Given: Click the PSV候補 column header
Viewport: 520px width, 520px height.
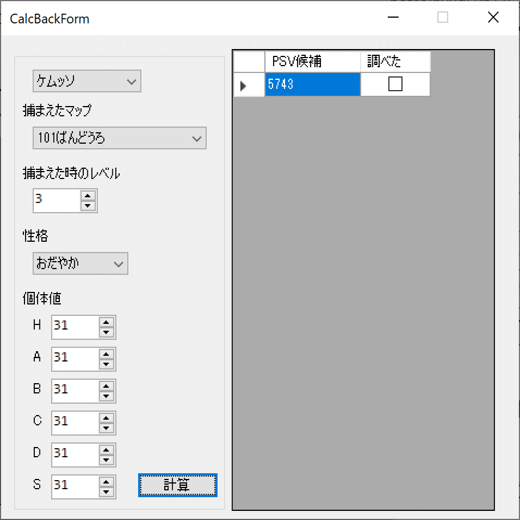Looking at the screenshot, I should (x=311, y=62).
